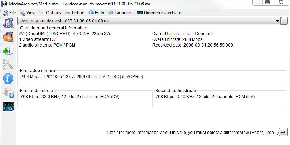The width and height of the screenshot is (290, 145).
Task: Click the '-->' change view button
Action: pos(283,132)
